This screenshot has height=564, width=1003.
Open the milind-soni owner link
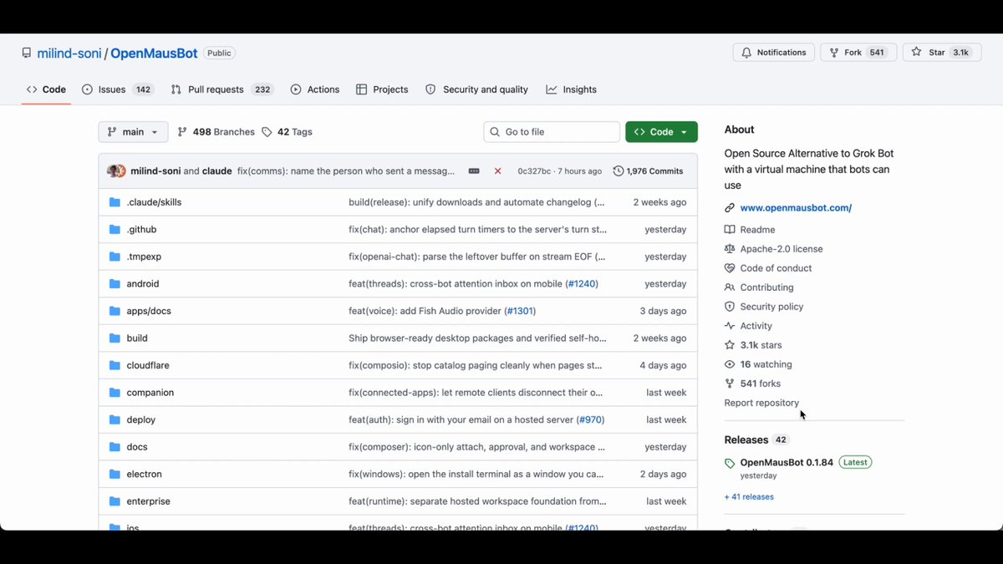[x=69, y=53]
